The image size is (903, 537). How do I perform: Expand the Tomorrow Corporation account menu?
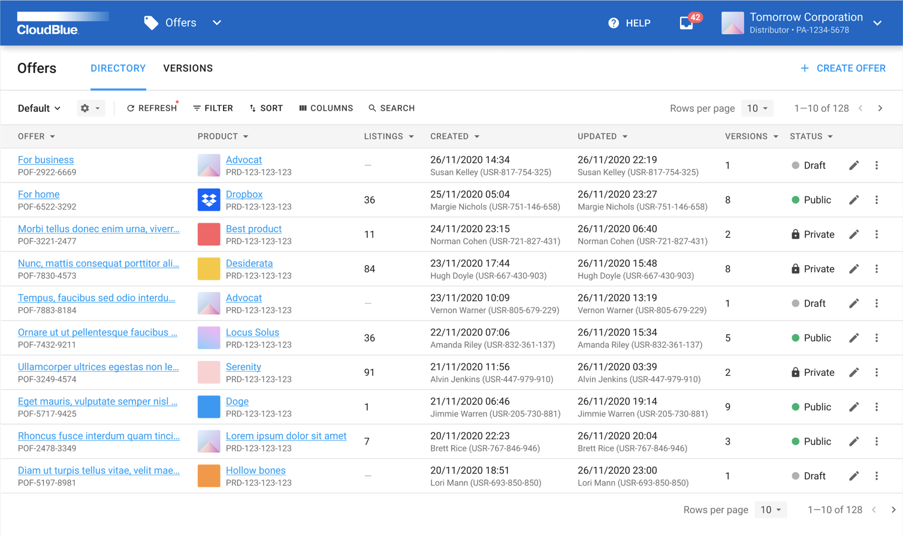click(x=877, y=23)
